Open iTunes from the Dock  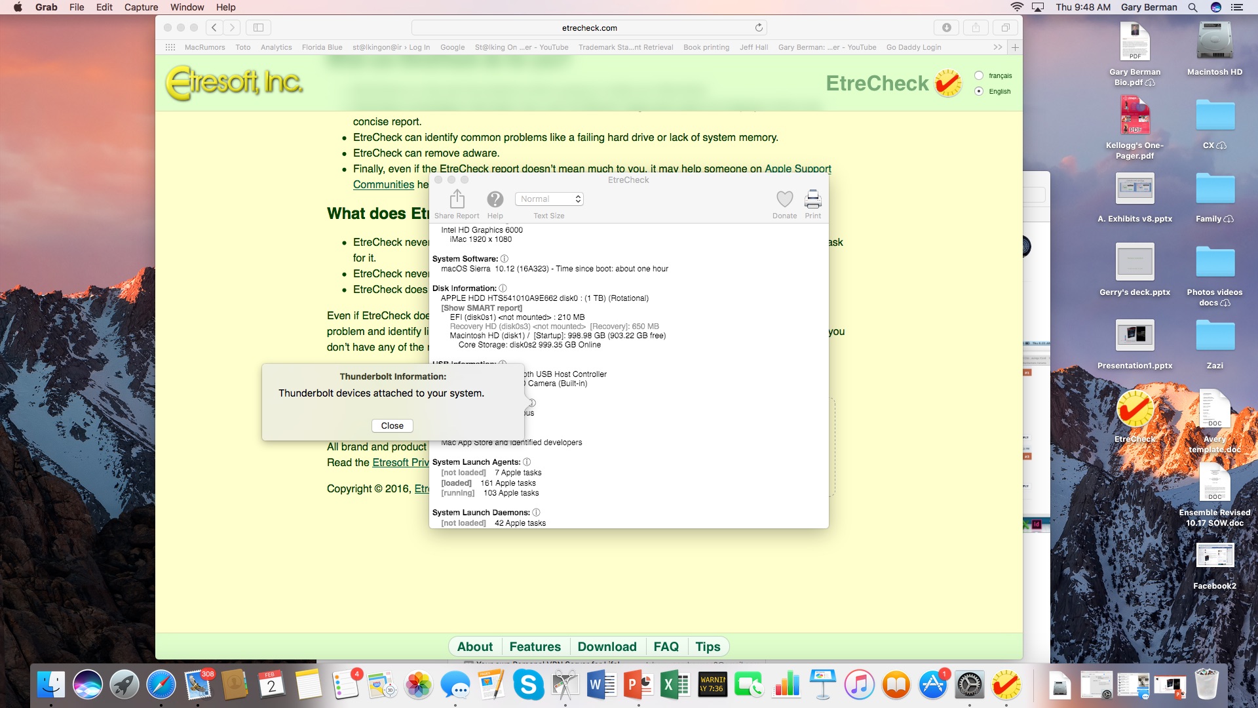(x=860, y=685)
